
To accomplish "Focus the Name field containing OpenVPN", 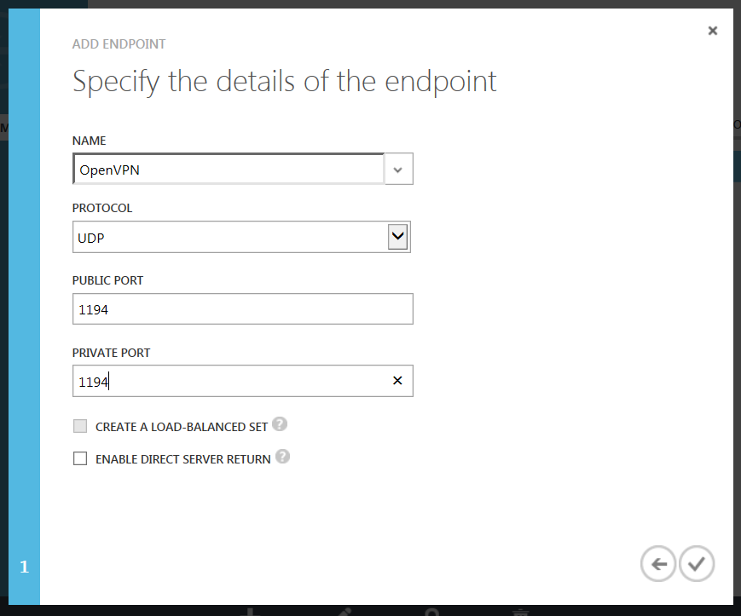I will 229,170.
